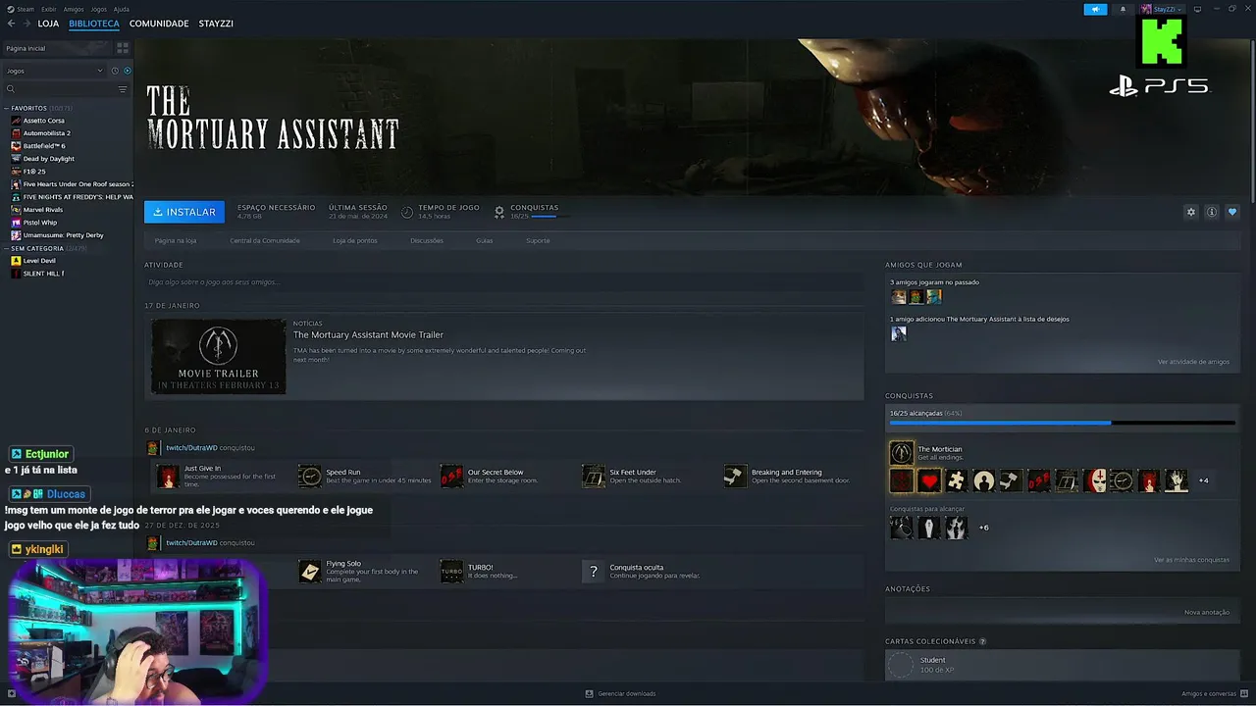Open the announcements megaphone button
The height and width of the screenshot is (706, 1256).
tap(1095, 10)
